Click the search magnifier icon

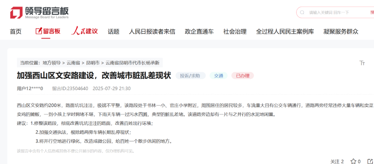pyautogui.click(x=302, y=12)
